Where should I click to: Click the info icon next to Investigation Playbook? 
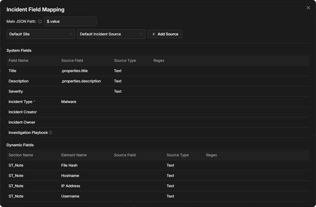51,133
